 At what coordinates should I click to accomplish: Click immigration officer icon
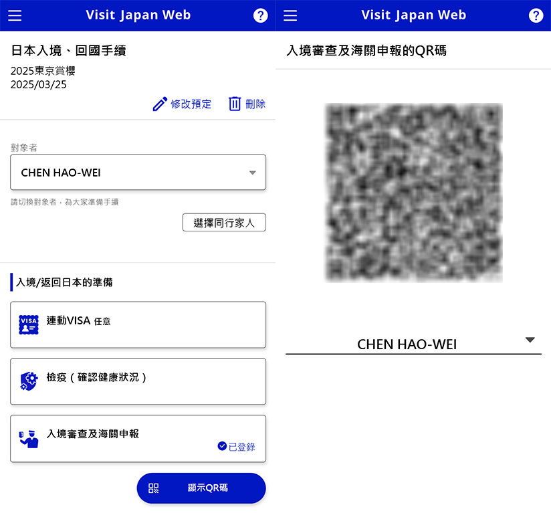point(29,439)
